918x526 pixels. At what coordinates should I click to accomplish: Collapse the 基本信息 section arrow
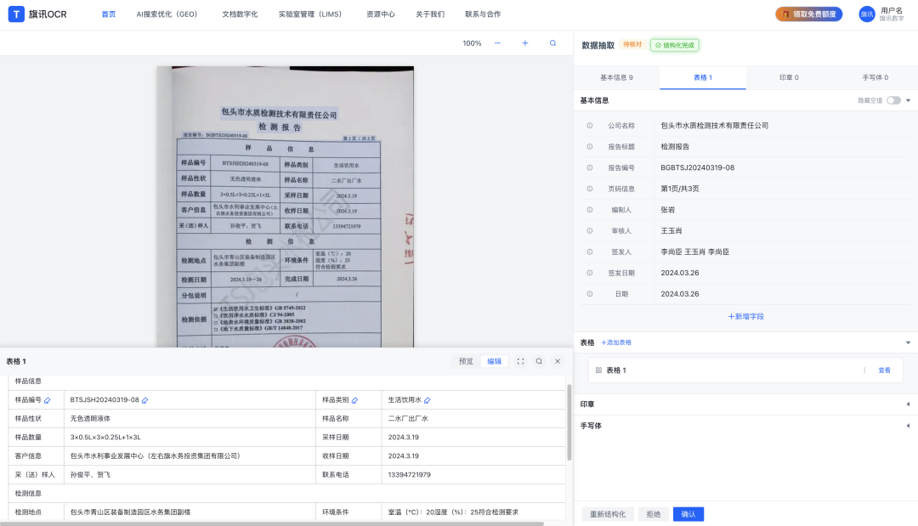pyautogui.click(x=908, y=100)
